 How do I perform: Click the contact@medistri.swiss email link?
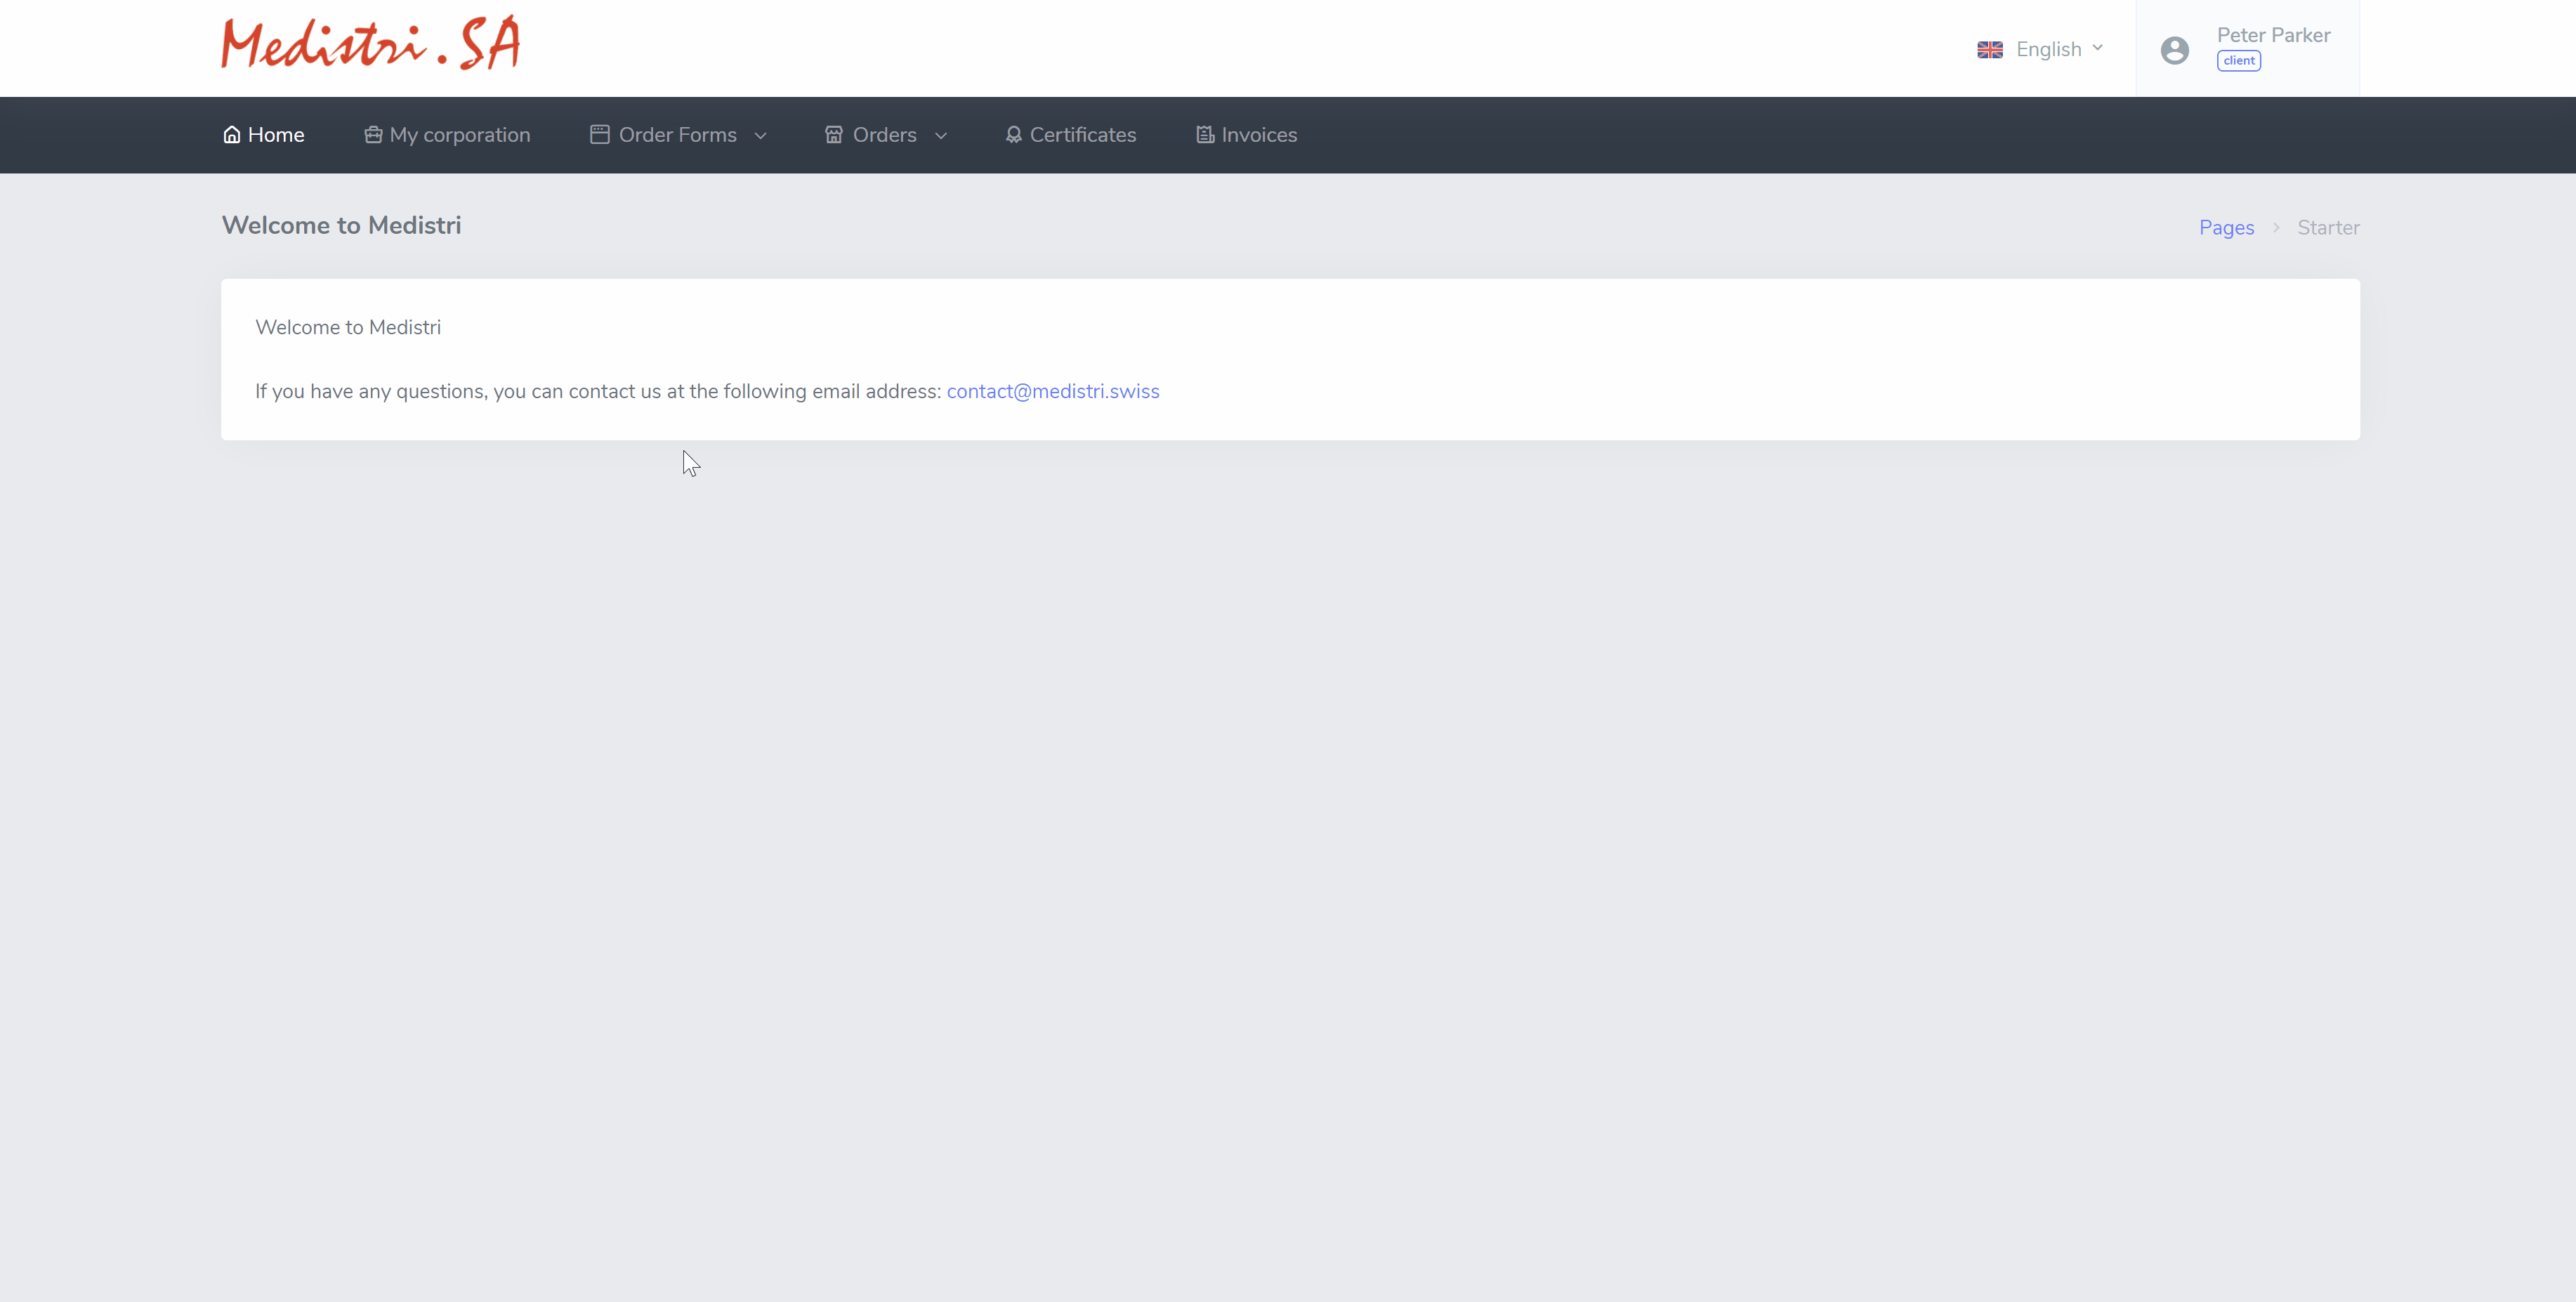(1053, 392)
